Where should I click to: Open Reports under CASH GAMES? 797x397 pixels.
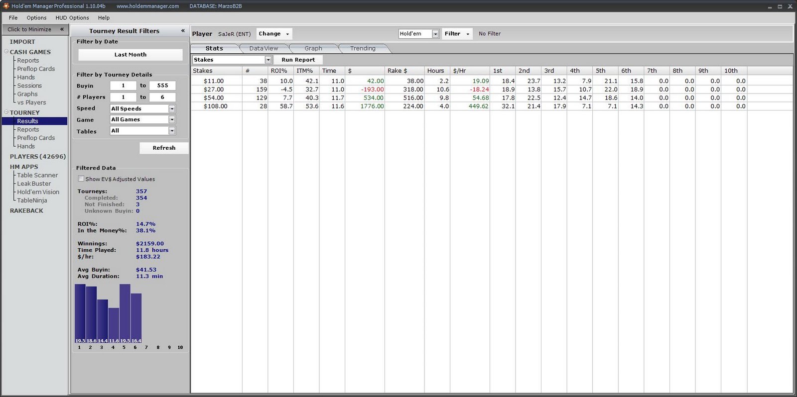28,60
